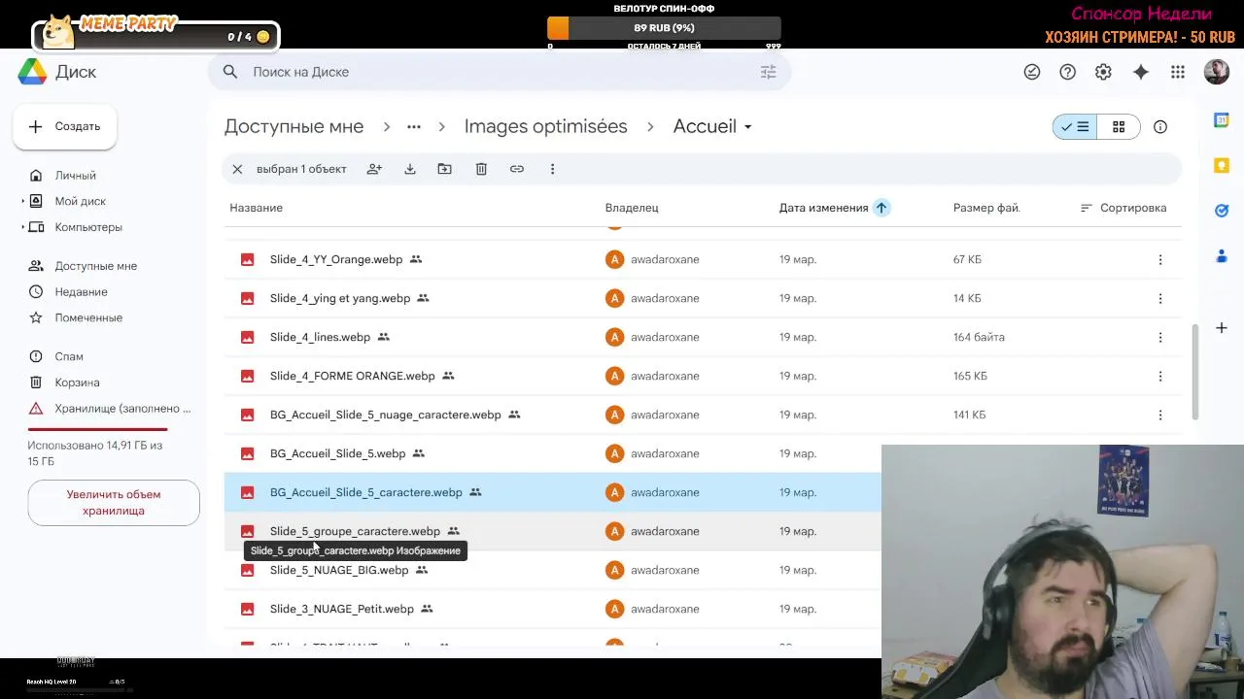Open more actions in selection toolbar
The height and width of the screenshot is (699, 1244).
(x=552, y=169)
